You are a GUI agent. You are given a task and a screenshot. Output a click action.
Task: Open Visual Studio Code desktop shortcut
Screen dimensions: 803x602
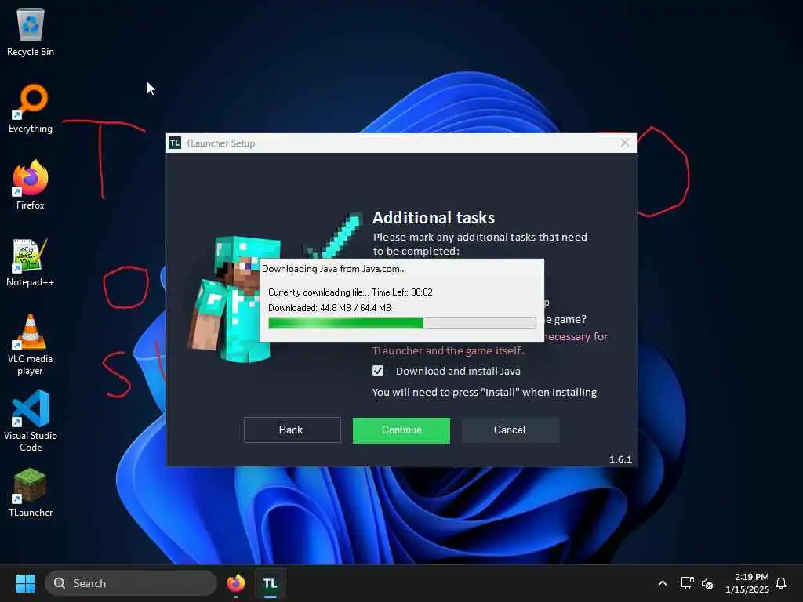tap(31, 421)
